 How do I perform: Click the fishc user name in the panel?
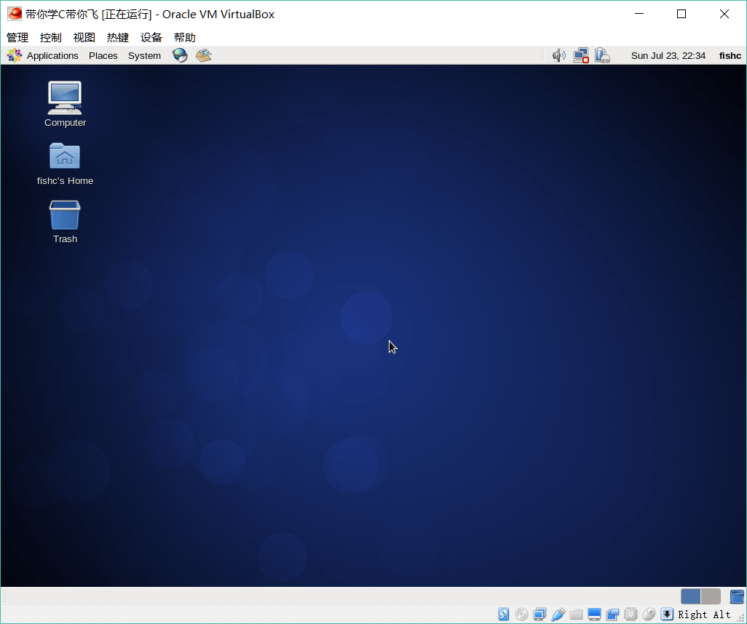(x=730, y=55)
